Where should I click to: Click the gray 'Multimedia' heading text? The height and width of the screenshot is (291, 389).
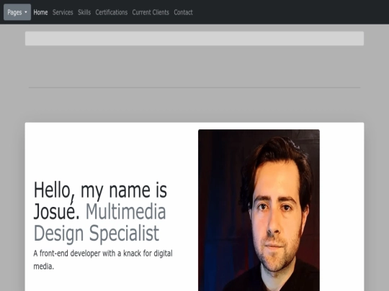[125, 211]
